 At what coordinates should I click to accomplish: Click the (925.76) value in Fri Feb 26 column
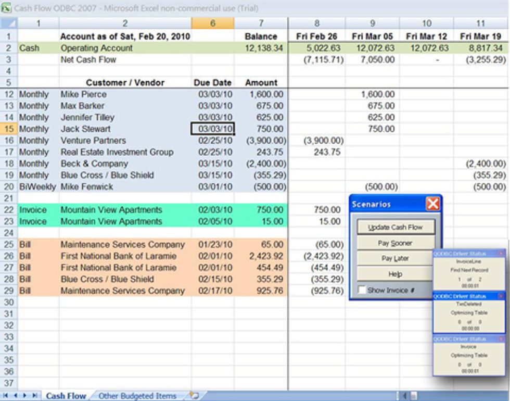(x=317, y=291)
